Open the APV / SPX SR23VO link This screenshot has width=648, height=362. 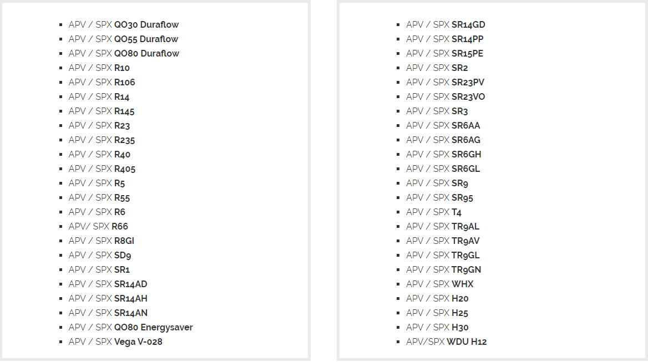(445, 97)
